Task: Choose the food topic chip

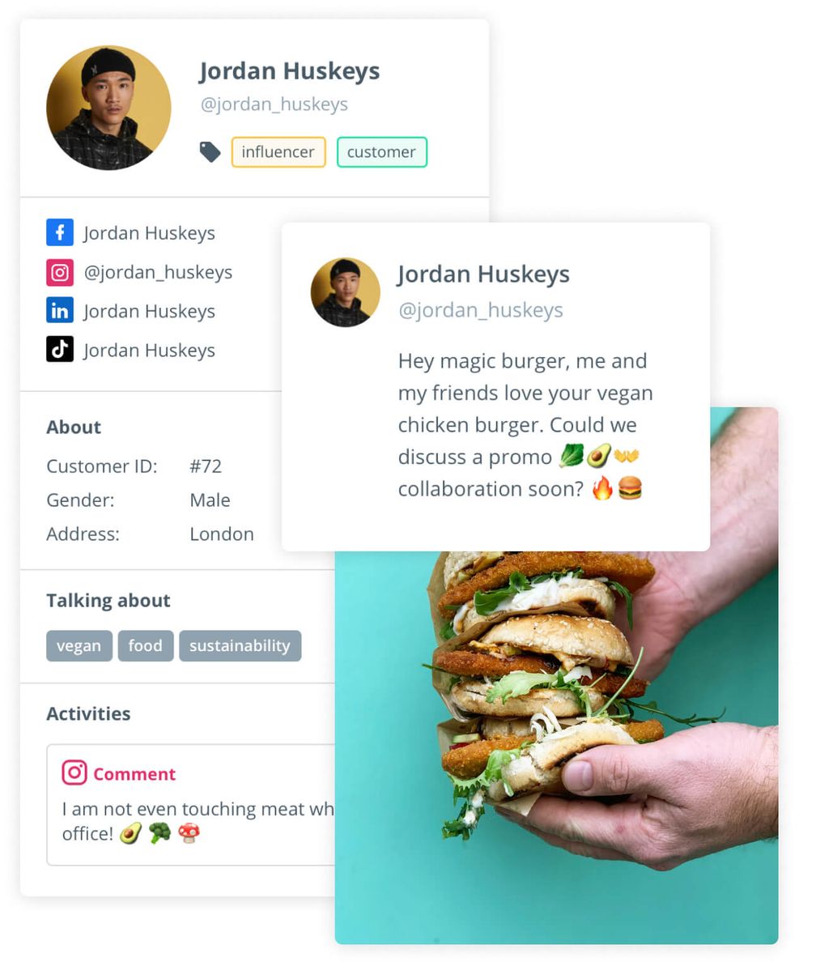Action: click(146, 645)
